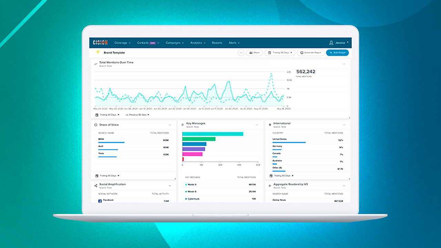Click the Aggregate Readership V3 widget icon
Viewport: 441px width, 248px height.
point(270,186)
